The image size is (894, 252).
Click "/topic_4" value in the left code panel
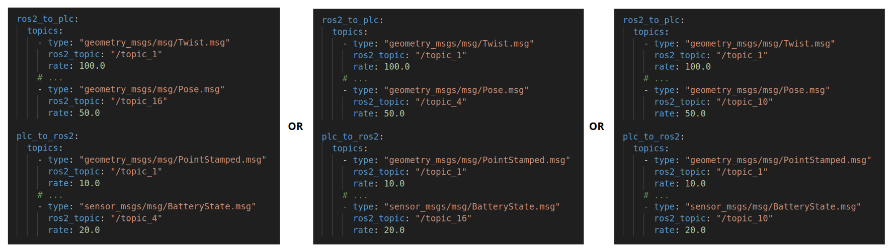tap(136, 218)
